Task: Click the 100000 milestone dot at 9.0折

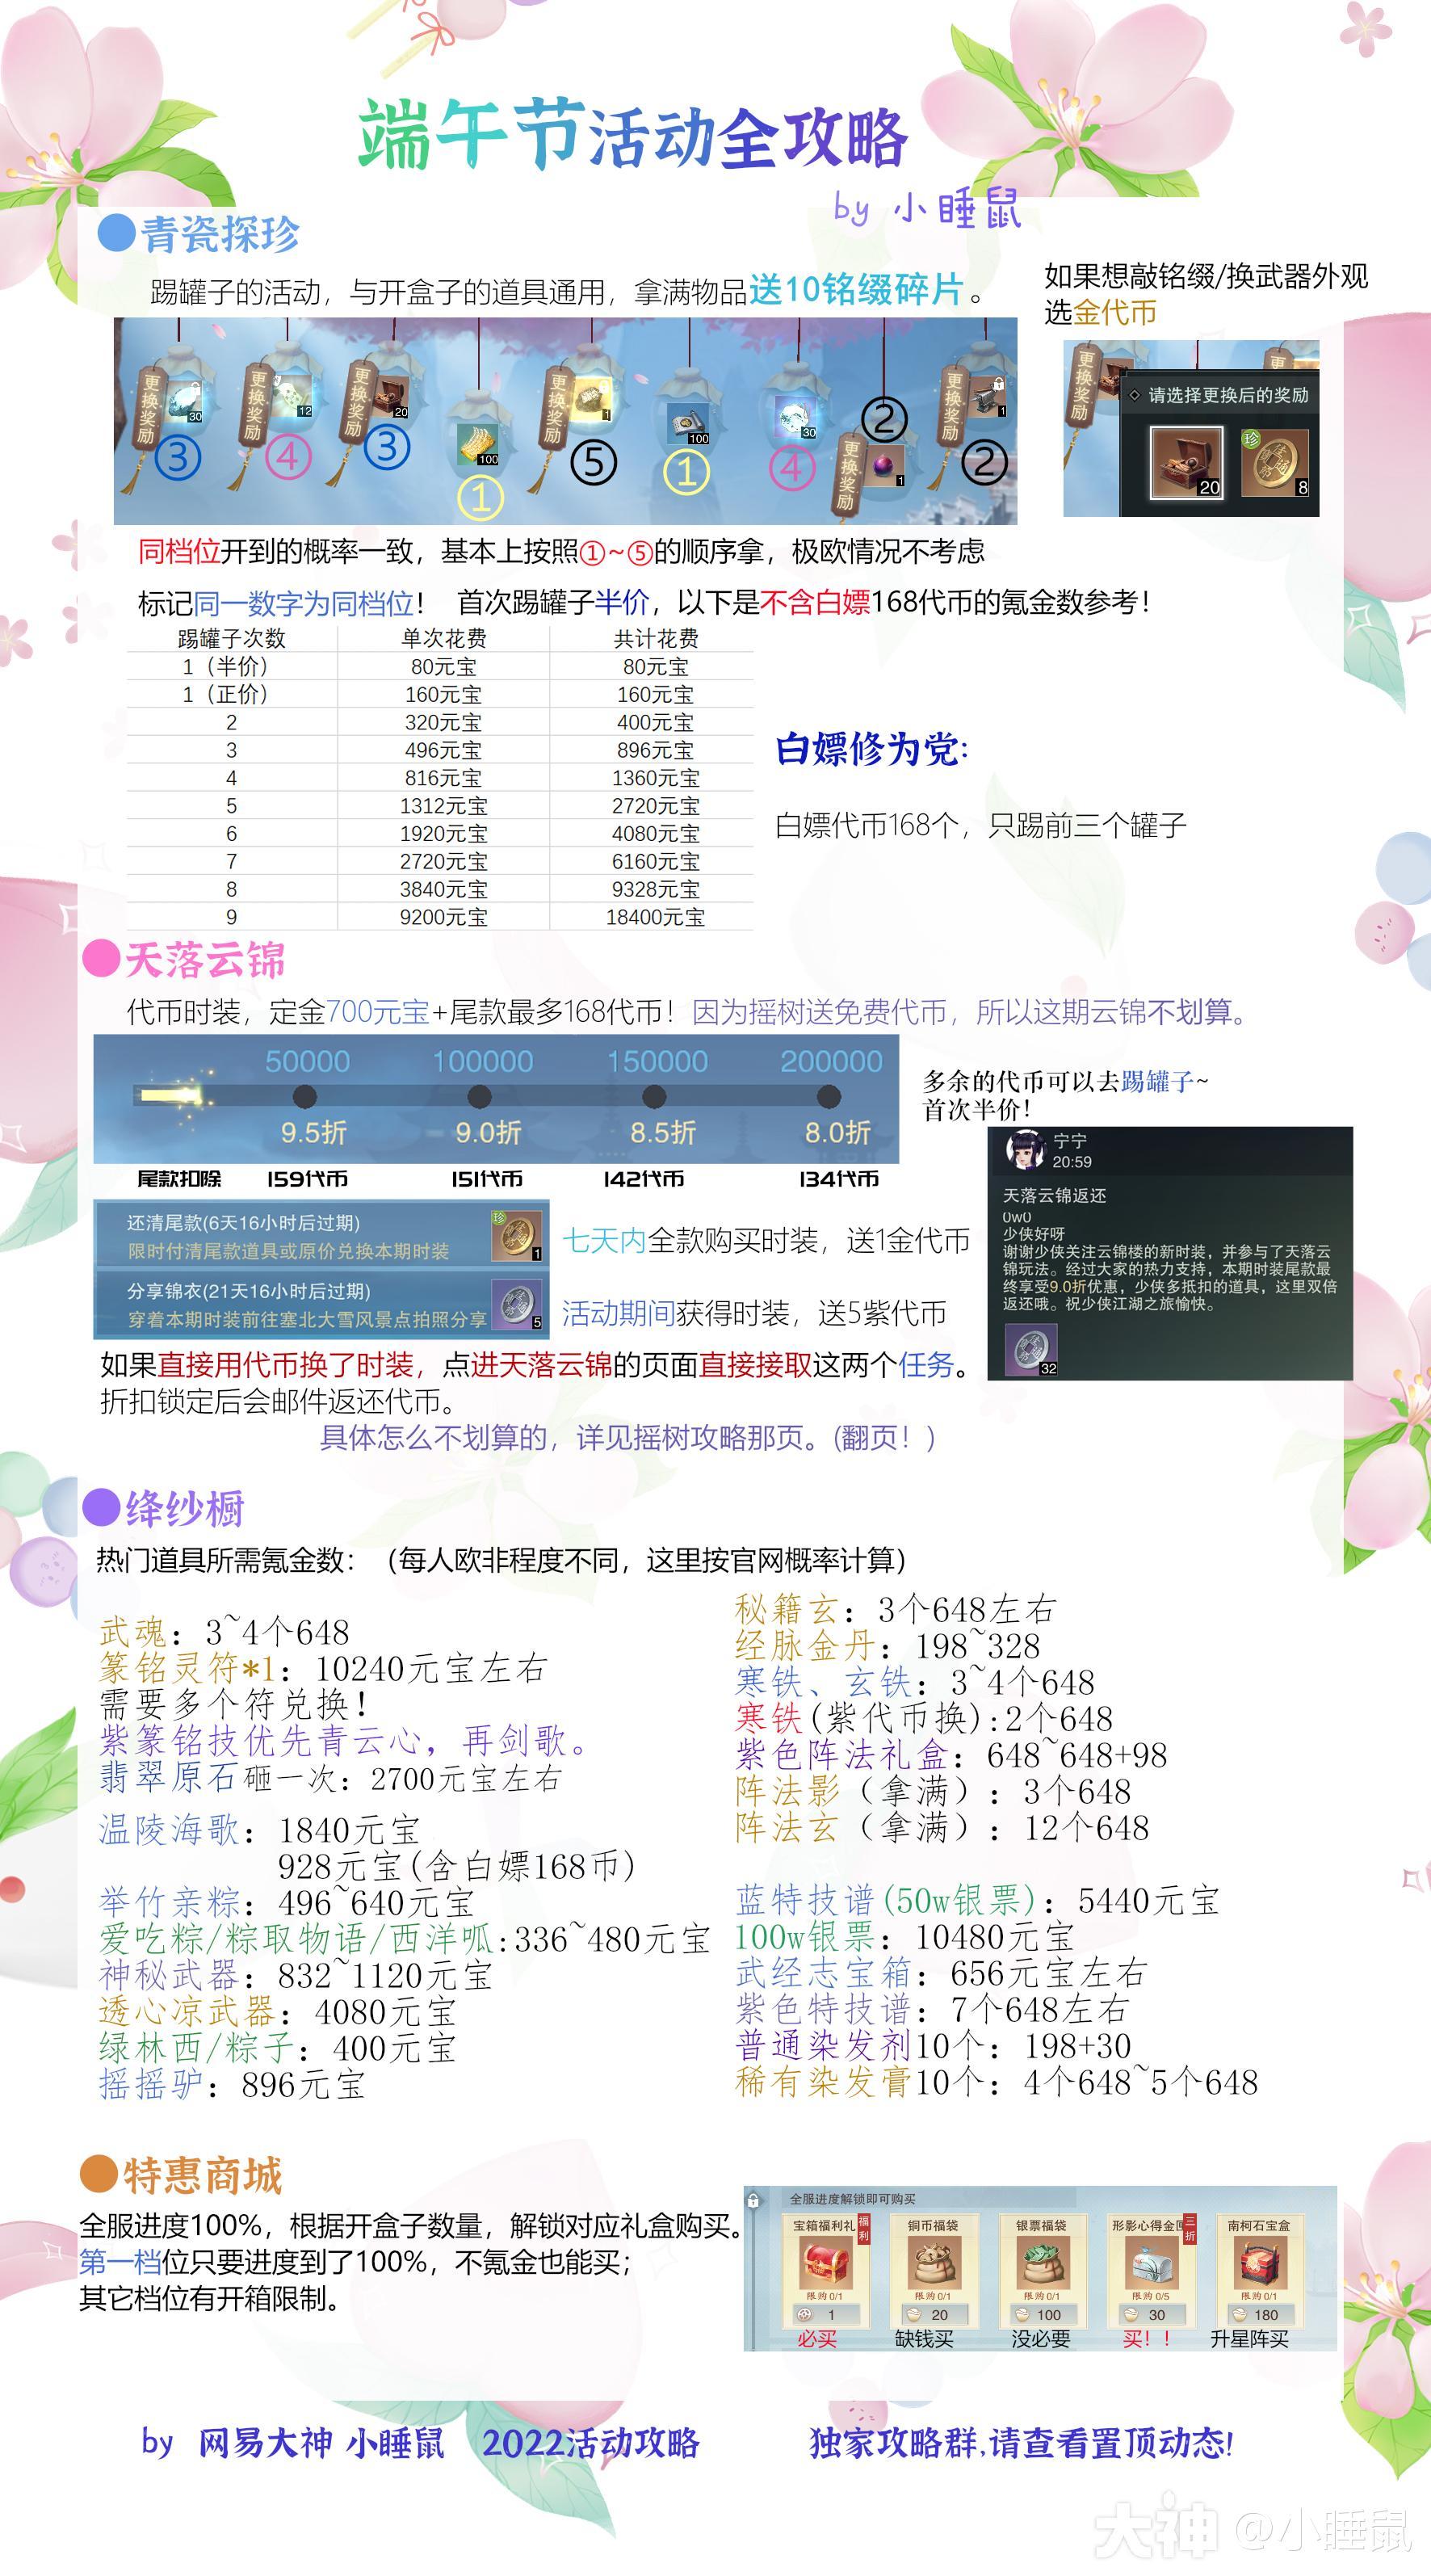Action: [x=480, y=1097]
